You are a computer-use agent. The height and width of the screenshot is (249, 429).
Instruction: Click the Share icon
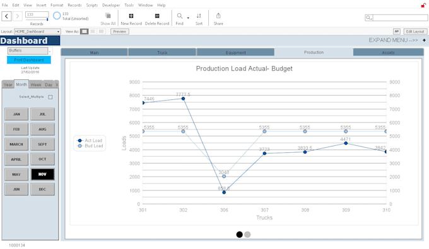218,16
